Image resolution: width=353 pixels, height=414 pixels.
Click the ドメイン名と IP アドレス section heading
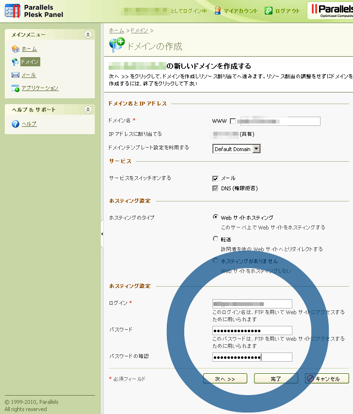[138, 104]
